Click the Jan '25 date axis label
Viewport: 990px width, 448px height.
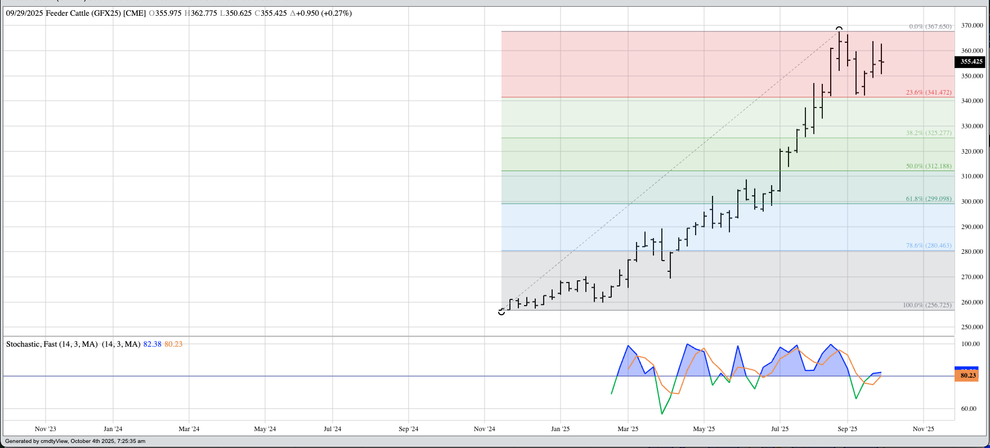pos(560,429)
